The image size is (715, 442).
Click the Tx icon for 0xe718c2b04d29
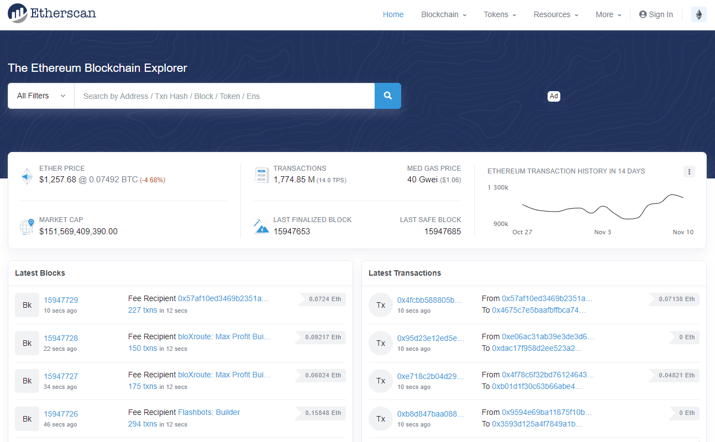coord(381,381)
